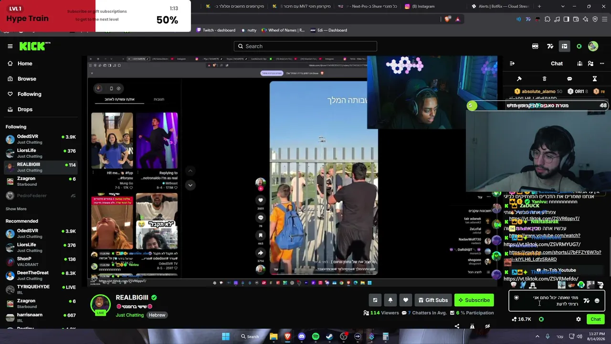Open LiorsLife channel in Following list
The image size is (611, 344).
click(41, 153)
